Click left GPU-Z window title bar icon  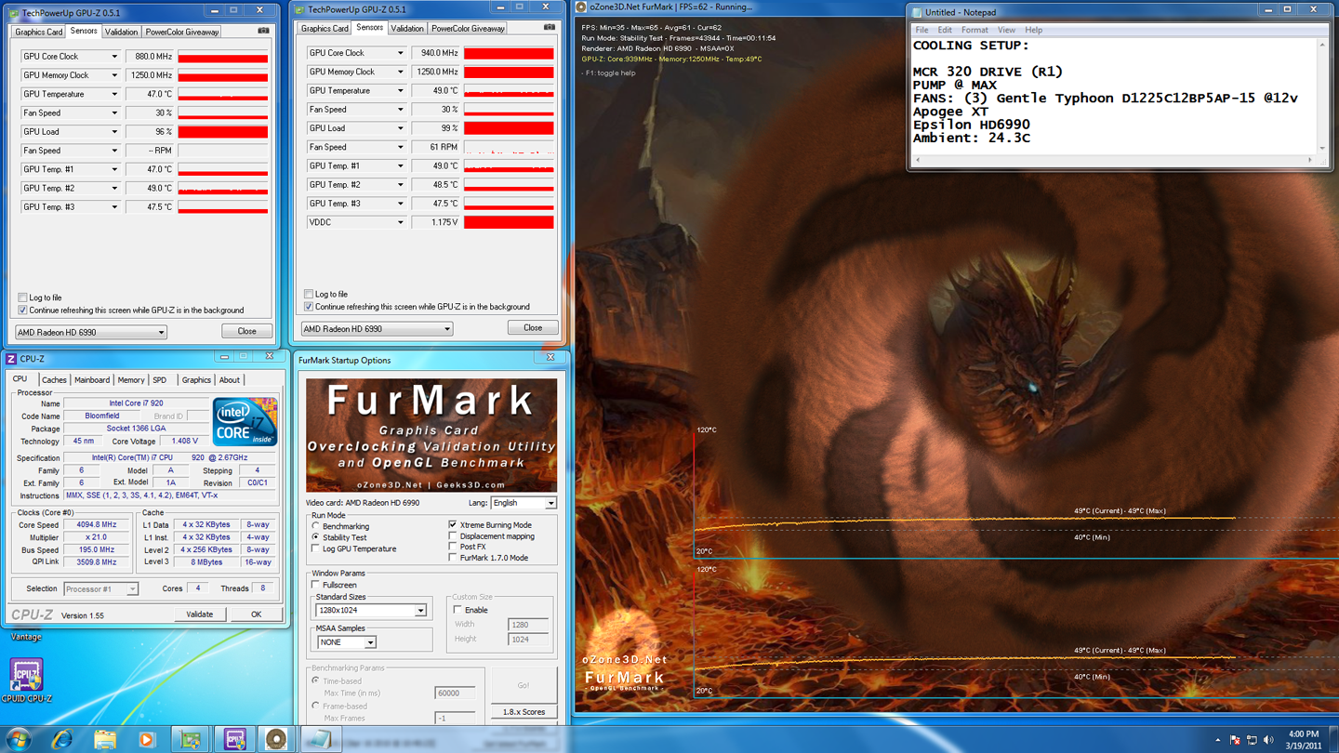(x=13, y=12)
